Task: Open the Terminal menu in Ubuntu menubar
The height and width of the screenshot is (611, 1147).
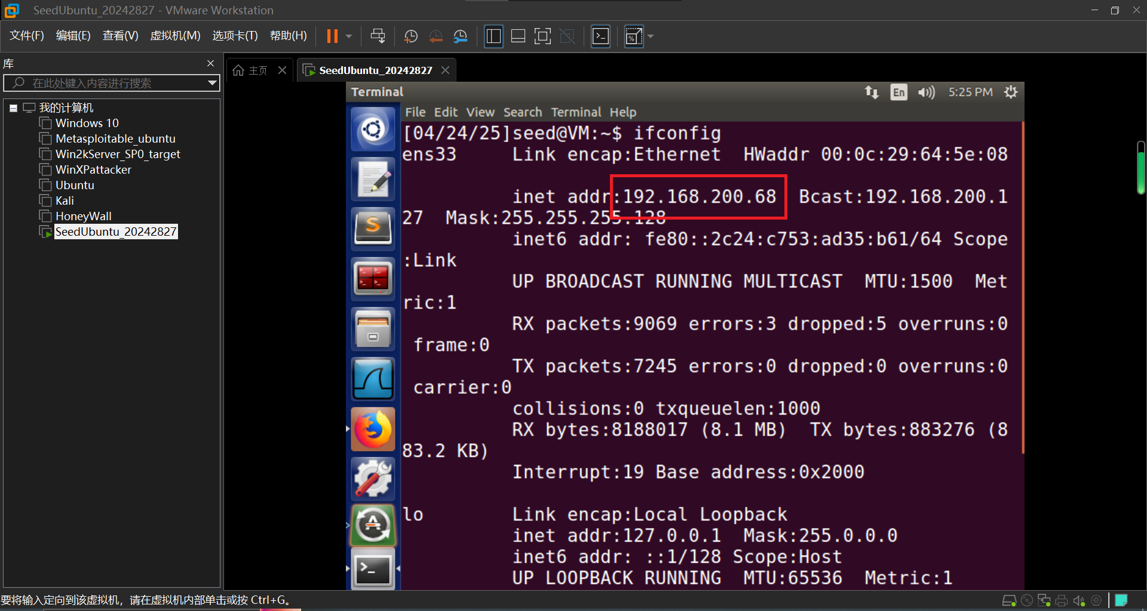Action: pos(576,112)
